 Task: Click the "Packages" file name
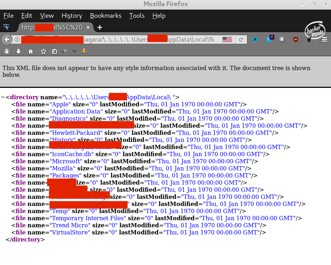[66, 176]
